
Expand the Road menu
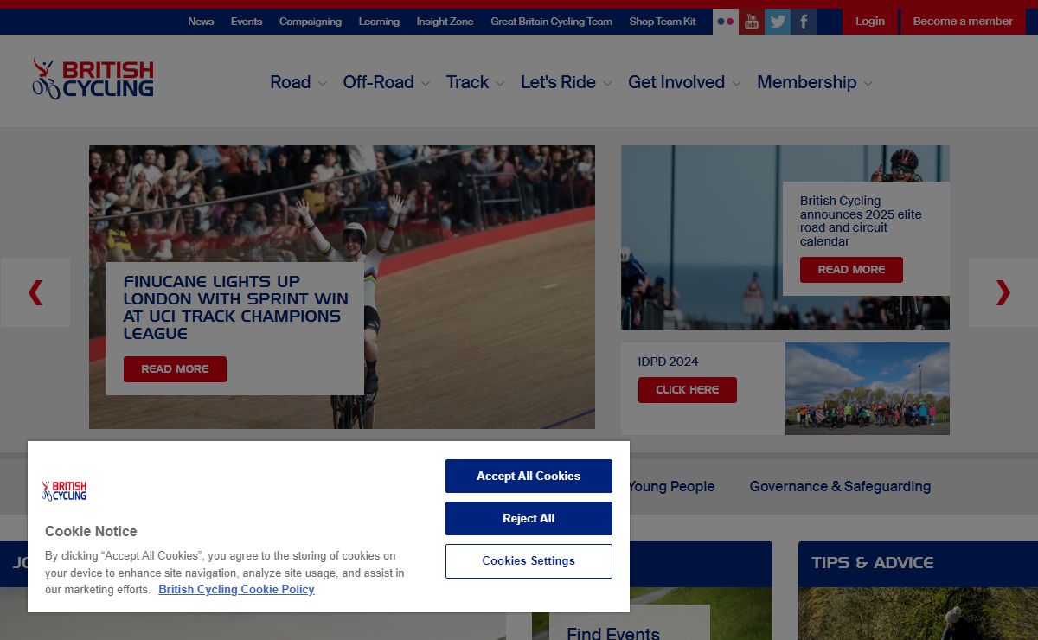298,82
